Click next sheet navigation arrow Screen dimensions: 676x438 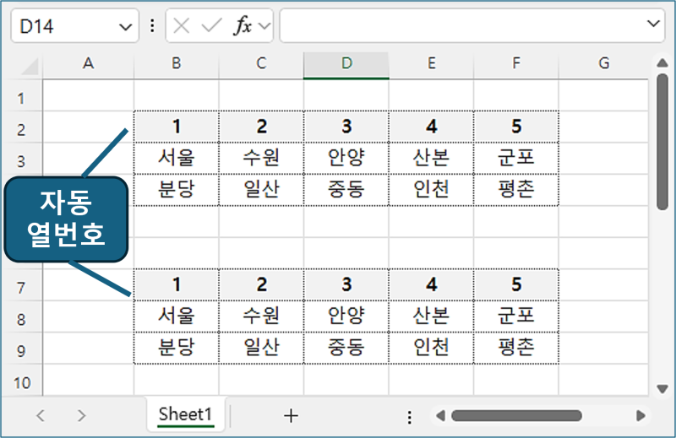81,415
